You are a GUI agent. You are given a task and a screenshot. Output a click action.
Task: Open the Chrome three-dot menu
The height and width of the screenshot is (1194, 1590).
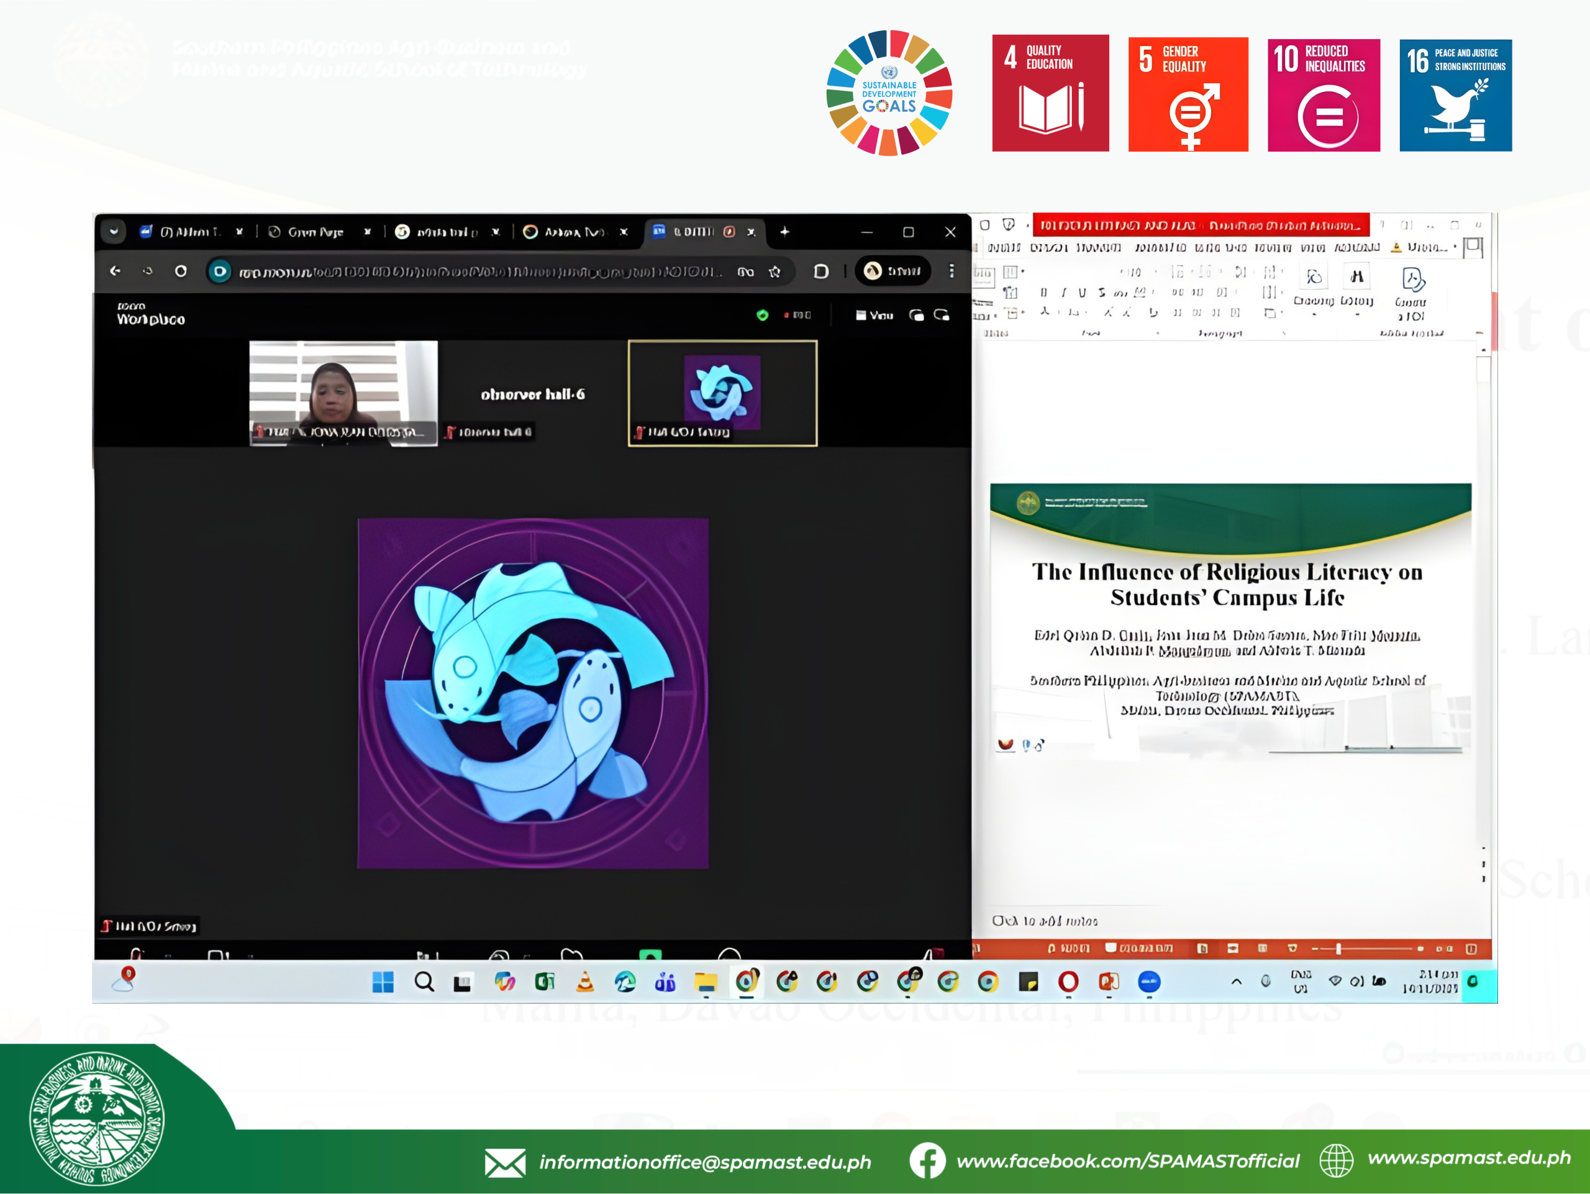coord(951,271)
